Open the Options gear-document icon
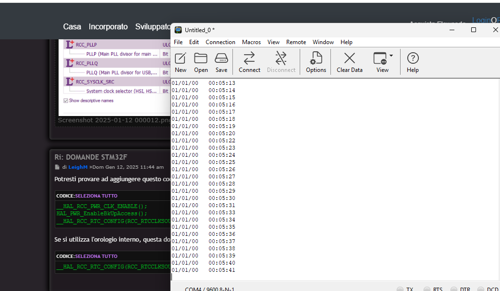The height and width of the screenshot is (291, 500). 316,62
